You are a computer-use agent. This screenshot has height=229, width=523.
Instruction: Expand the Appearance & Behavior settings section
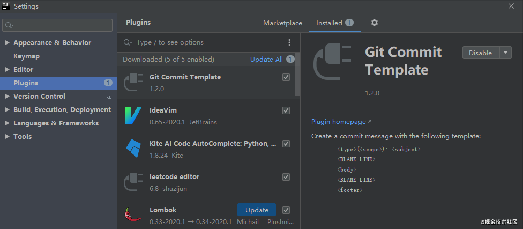(x=7, y=43)
